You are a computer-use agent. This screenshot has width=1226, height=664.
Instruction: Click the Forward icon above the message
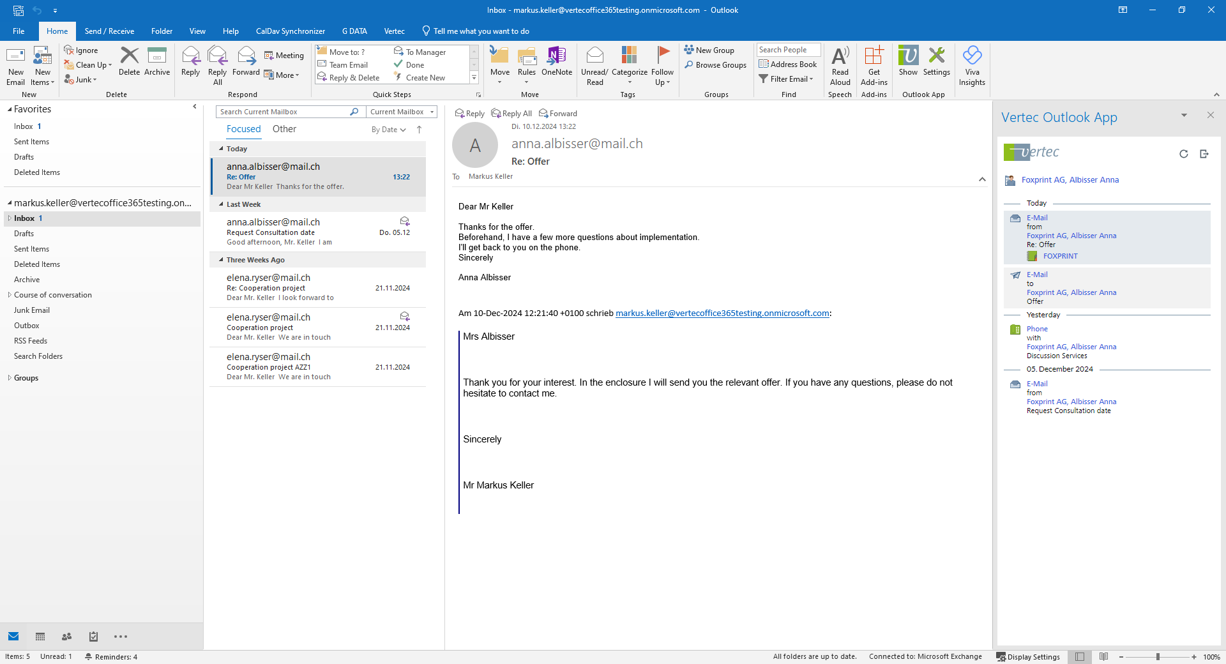[557, 113]
